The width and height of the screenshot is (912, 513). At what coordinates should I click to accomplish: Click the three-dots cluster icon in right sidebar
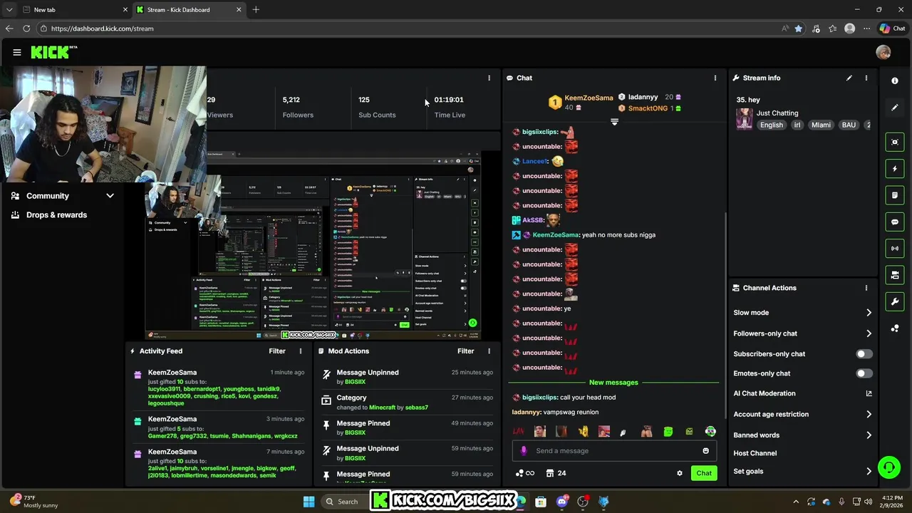(x=895, y=328)
